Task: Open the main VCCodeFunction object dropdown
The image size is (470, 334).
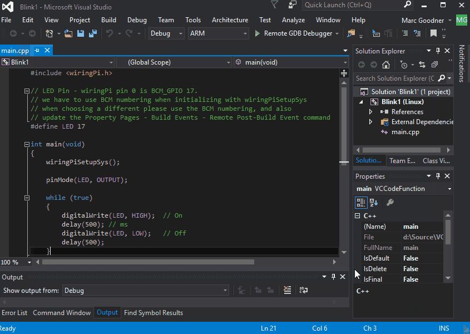Action: pyautogui.click(x=403, y=189)
